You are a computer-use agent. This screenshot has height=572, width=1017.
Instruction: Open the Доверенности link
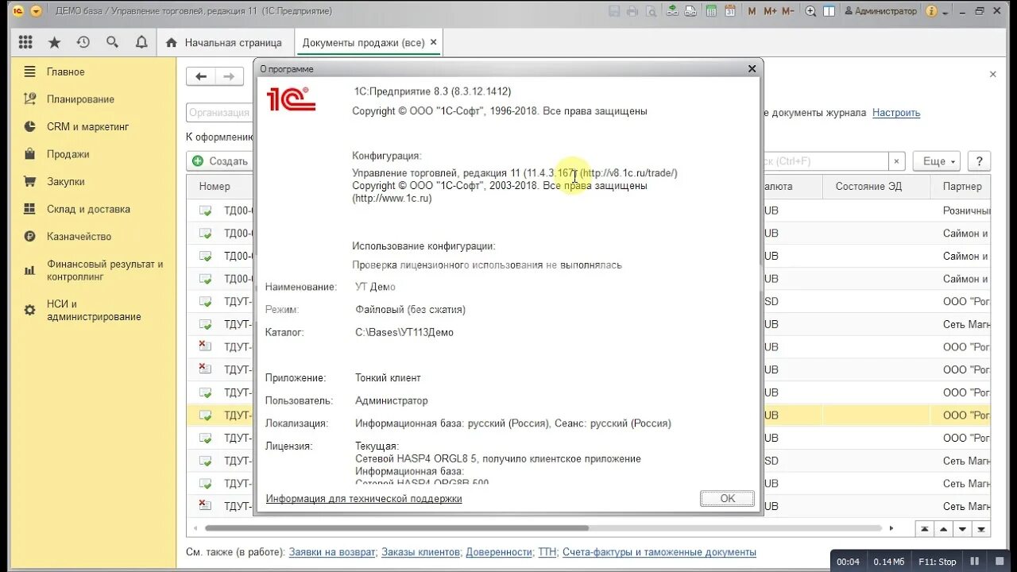499,552
